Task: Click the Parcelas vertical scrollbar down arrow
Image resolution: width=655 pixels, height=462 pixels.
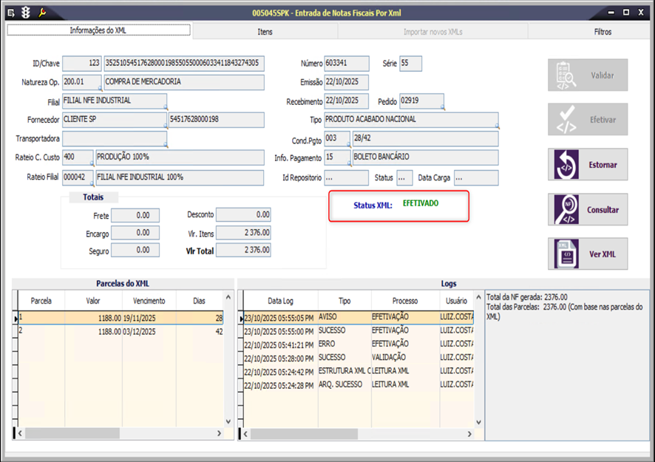Action: click(228, 421)
